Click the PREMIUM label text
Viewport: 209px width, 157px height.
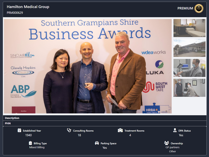click(185, 8)
